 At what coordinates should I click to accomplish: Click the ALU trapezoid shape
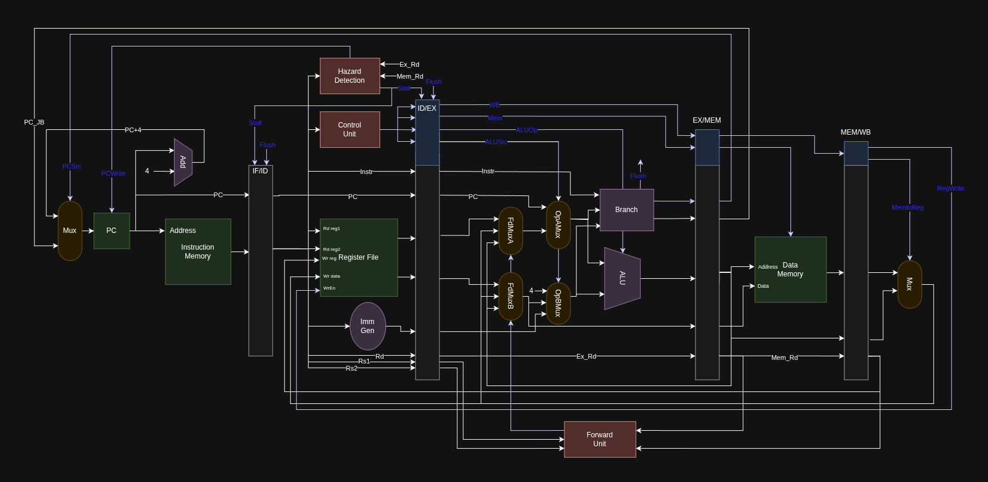pyautogui.click(x=622, y=278)
